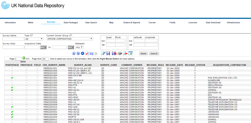Click the floppy disk with red arrow icon

pyautogui.click(x=114, y=53)
